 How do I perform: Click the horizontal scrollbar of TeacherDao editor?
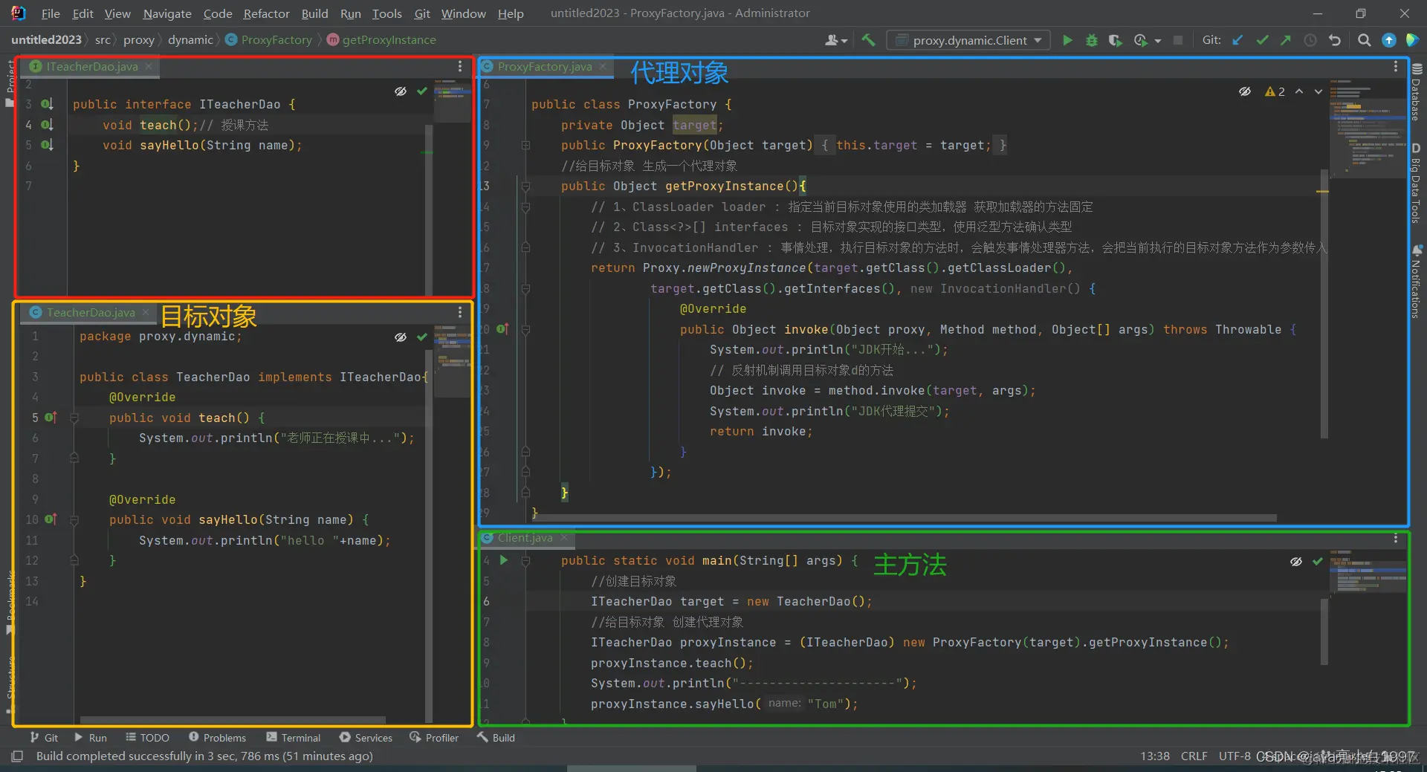pyautogui.click(x=233, y=720)
